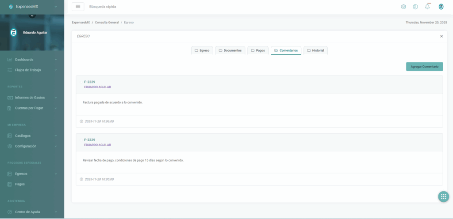Click Eduardo Aguilar's avatar in the sidebar
This screenshot has width=453, height=219.
tap(14, 33)
